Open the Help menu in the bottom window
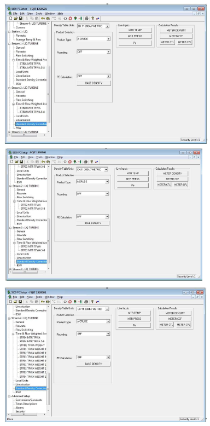The image size is (210, 426). pyautogui.click(x=60, y=297)
